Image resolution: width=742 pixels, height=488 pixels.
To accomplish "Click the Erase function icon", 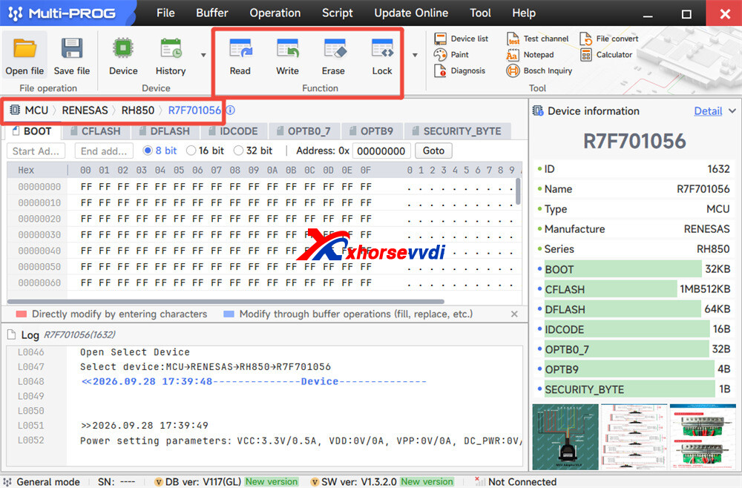I will [334, 49].
